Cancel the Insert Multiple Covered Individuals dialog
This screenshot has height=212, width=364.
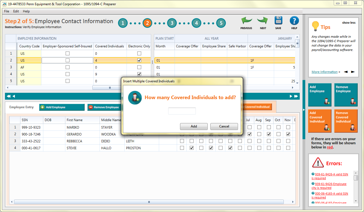pyautogui.click(x=224, y=126)
